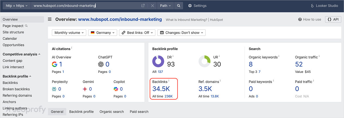Open the Path mode dropdown

pos(165,6)
